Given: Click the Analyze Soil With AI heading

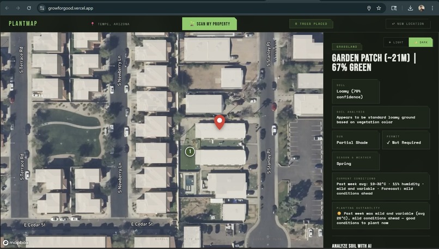Looking at the screenshot, I should tap(352, 246).
